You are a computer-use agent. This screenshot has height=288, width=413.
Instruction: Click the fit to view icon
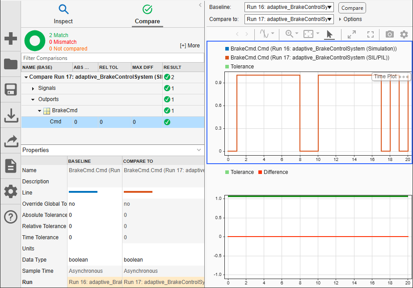(308, 34)
